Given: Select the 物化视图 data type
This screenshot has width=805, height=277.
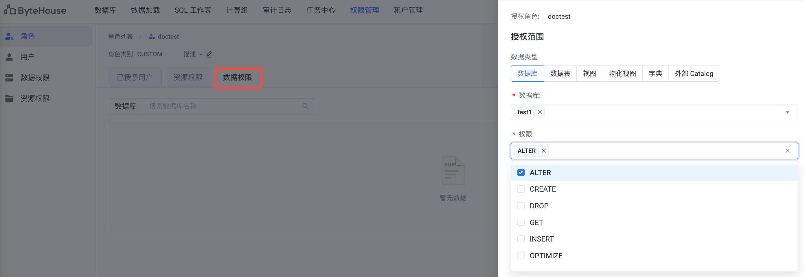Looking at the screenshot, I should click(x=622, y=74).
